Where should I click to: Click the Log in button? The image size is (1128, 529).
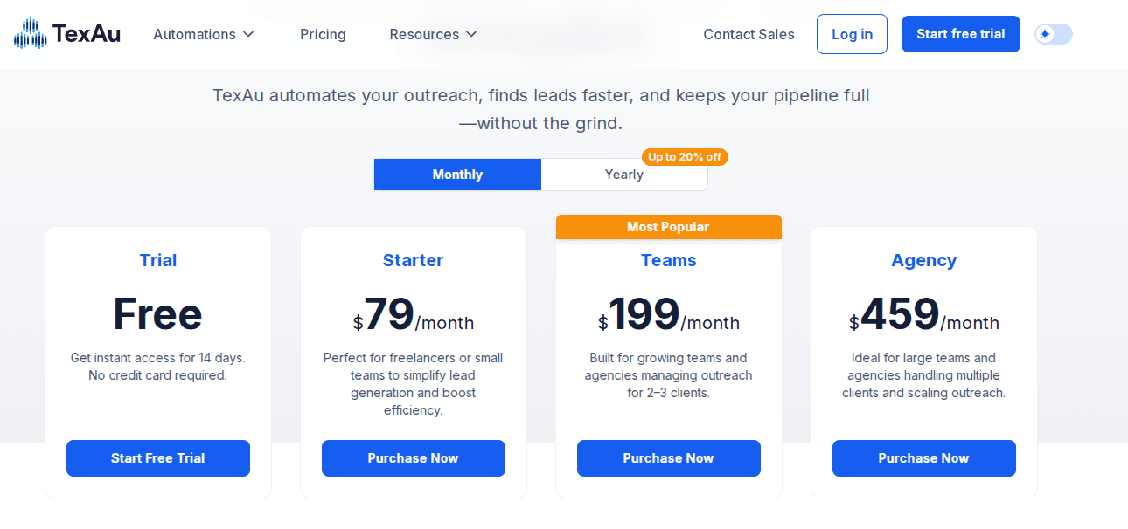point(852,34)
